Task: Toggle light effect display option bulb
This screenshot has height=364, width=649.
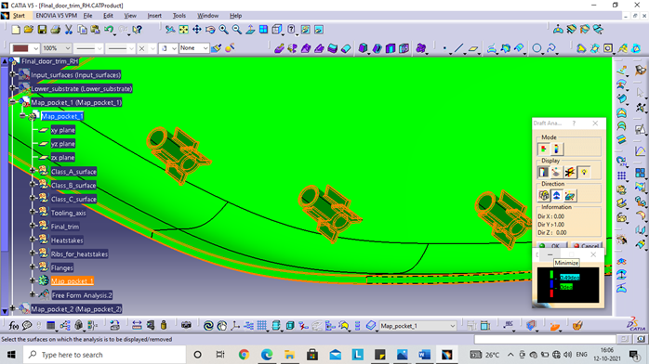Action: (x=584, y=173)
